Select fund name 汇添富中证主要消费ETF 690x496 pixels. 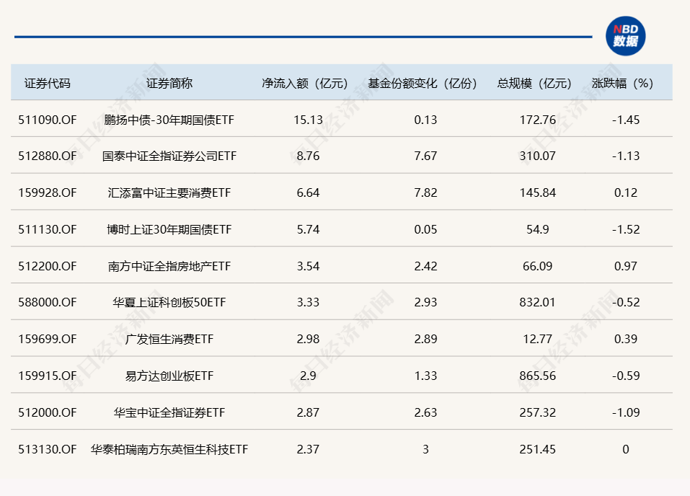(169, 192)
